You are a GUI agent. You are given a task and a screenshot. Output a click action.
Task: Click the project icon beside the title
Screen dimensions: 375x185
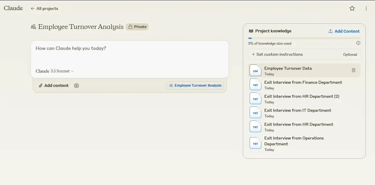pos(33,27)
